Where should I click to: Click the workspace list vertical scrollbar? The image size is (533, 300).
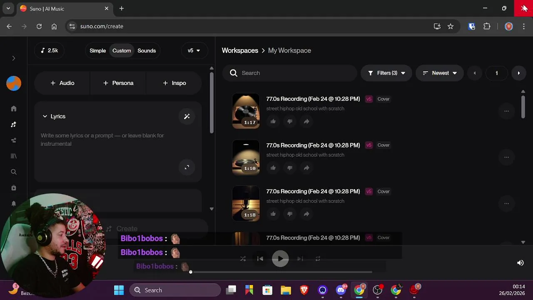tap(523, 107)
